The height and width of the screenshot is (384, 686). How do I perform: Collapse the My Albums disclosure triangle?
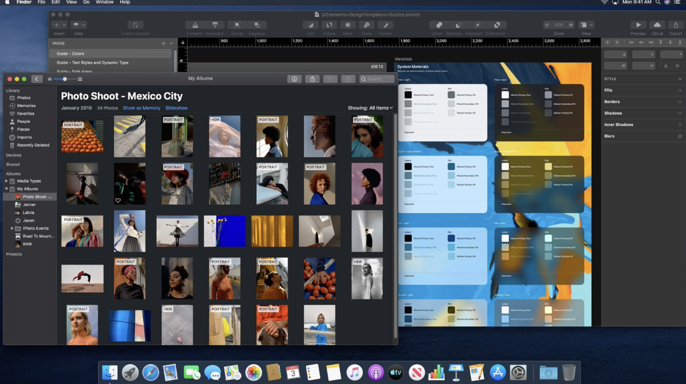(6, 189)
